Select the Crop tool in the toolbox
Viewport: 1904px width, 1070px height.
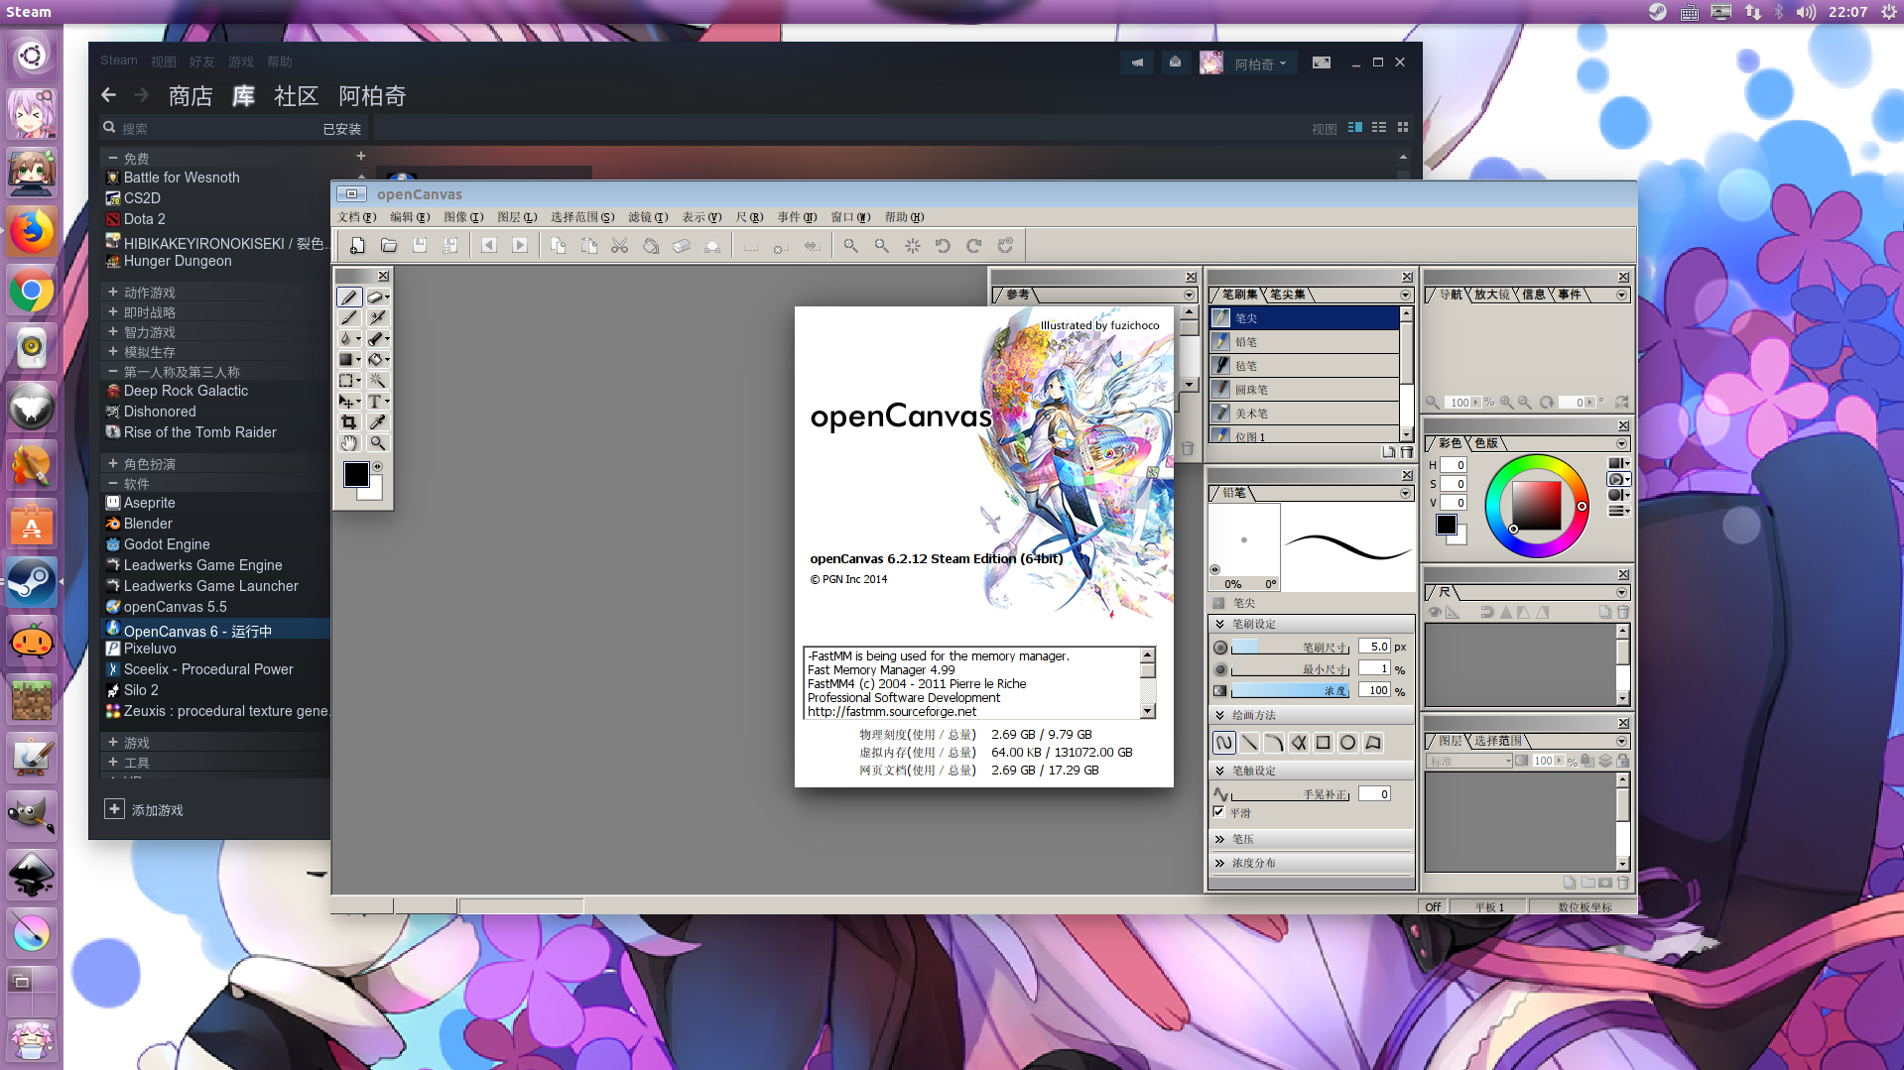[348, 422]
